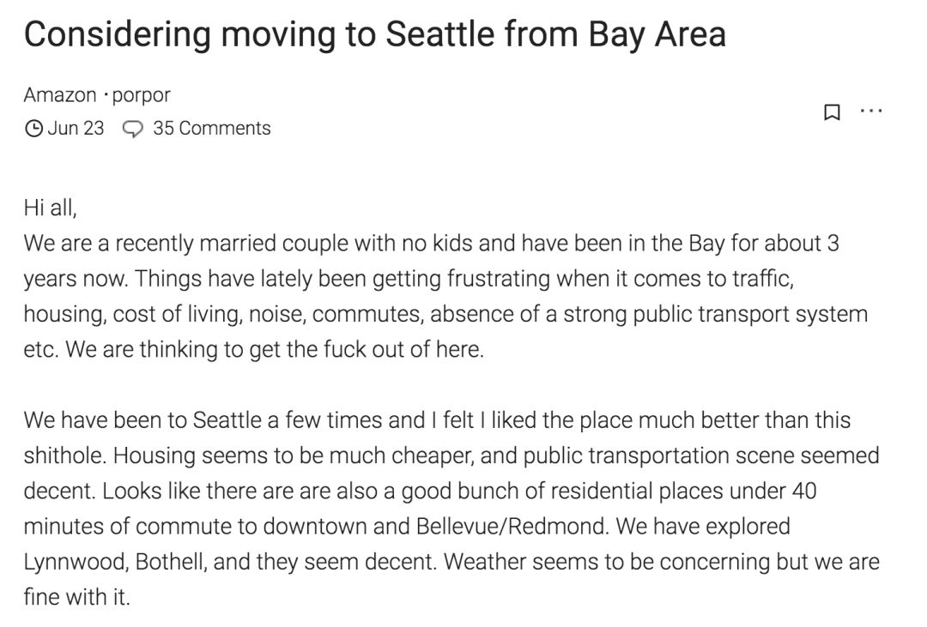
Task: Click the 'Hi all,' greeting line
Action: pyautogui.click(x=50, y=208)
